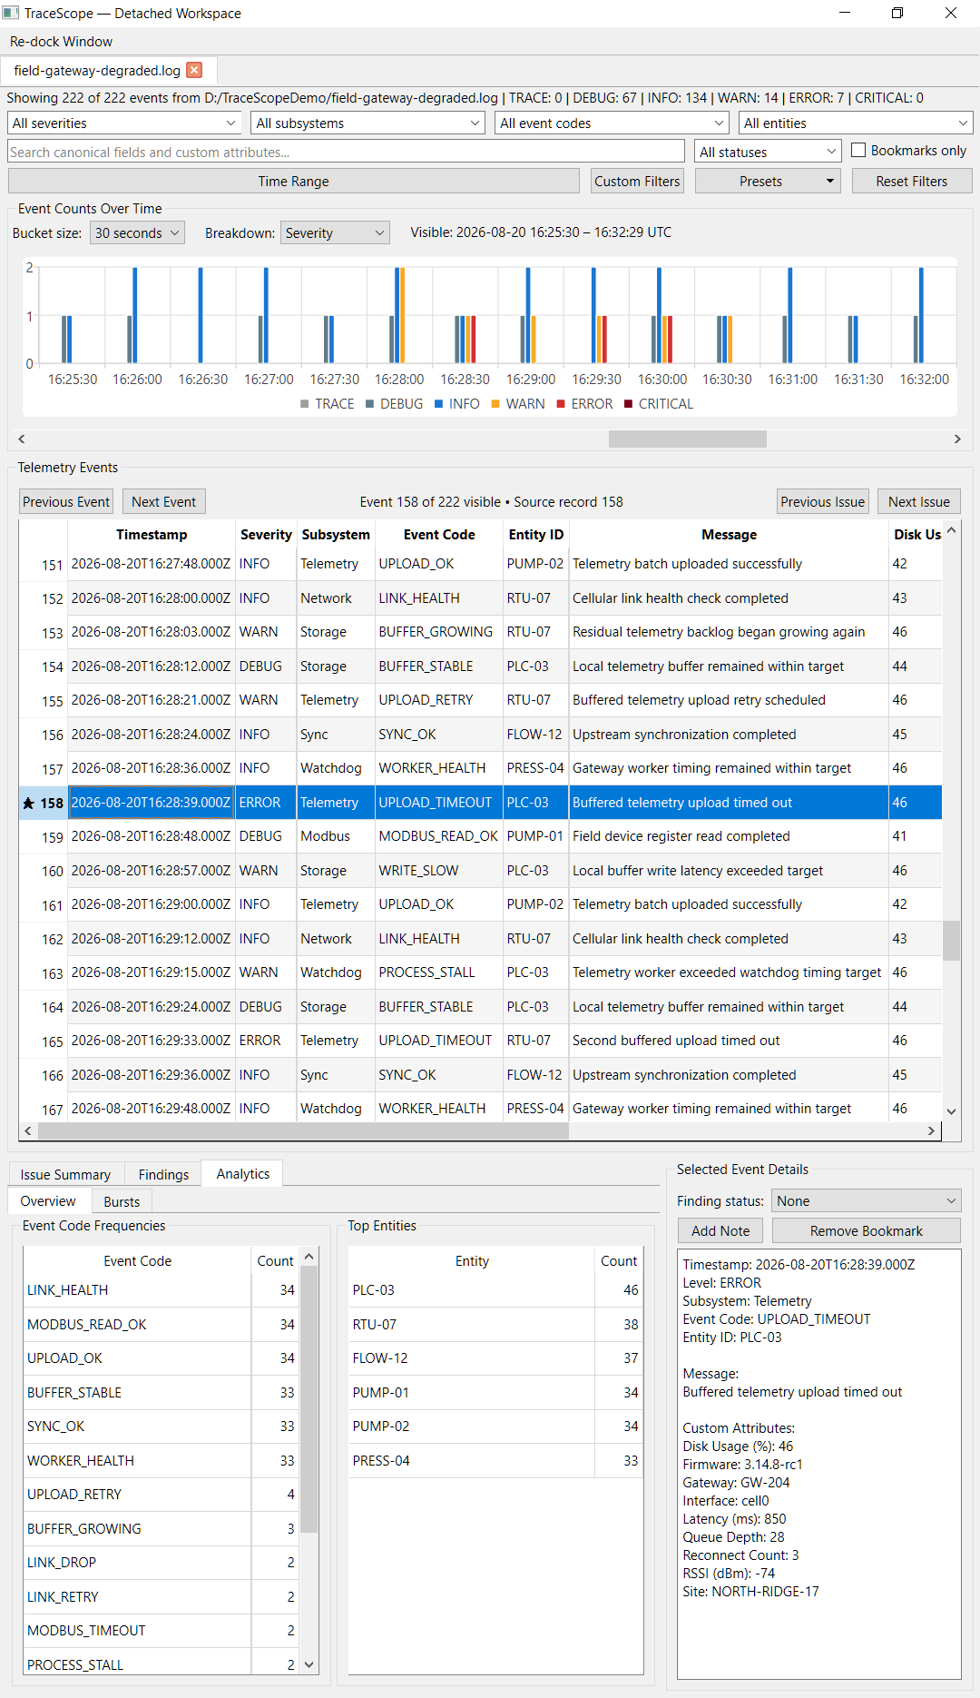Switch to the Bursts sub-tab
The height and width of the screenshot is (1698, 980).
tap(122, 1201)
